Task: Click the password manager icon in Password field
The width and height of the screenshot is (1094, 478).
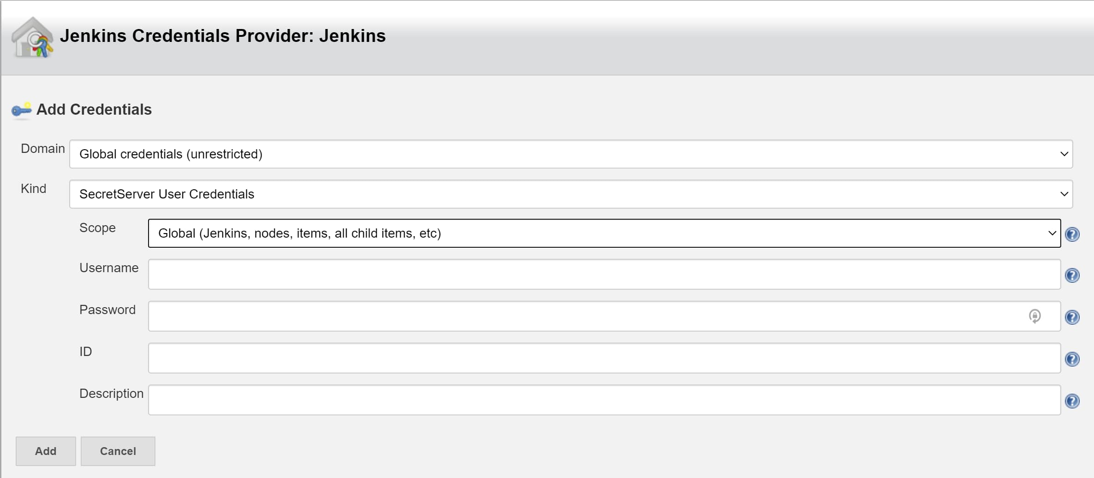Action: coord(1035,316)
